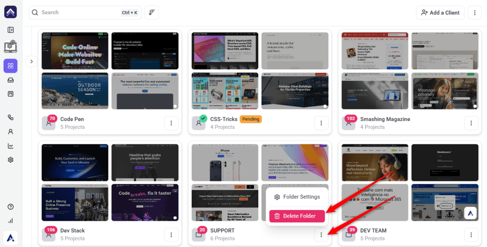Select the highlighted grid dashboard icon
Screen dimensions: 487x247
[x=10, y=66]
